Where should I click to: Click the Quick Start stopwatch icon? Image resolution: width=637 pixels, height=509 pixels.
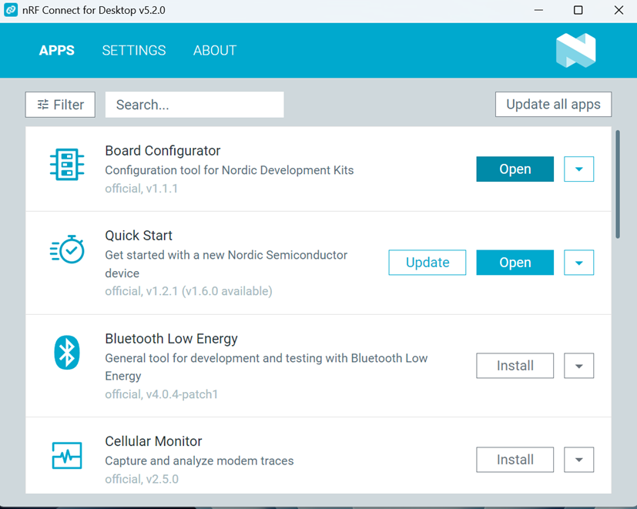(x=67, y=249)
